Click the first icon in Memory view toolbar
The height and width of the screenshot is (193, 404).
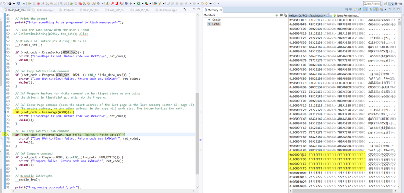[x=347, y=10]
